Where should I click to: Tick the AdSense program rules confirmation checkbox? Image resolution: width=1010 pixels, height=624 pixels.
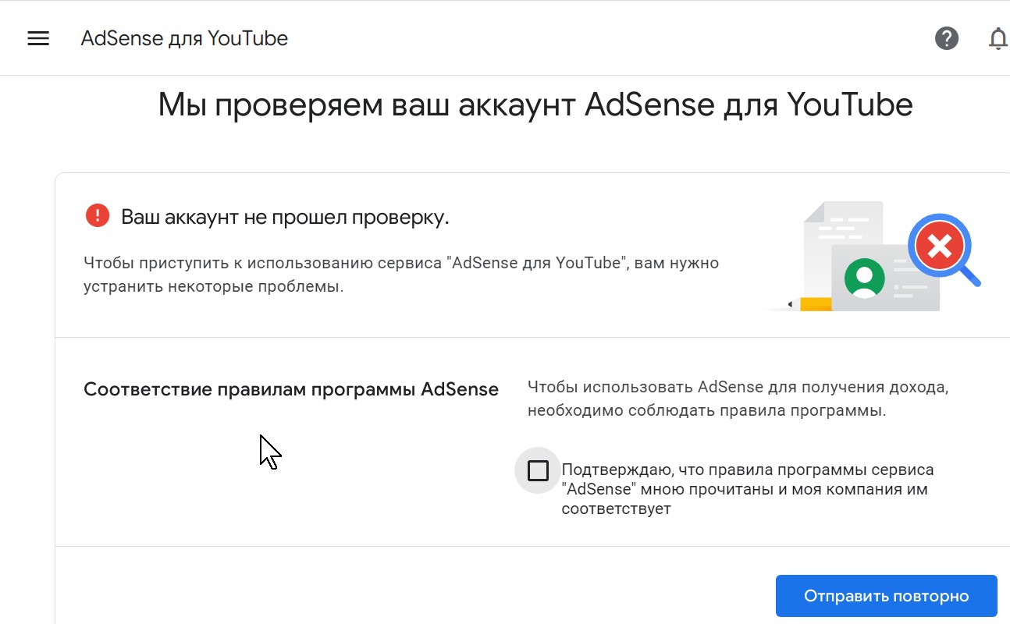538,470
